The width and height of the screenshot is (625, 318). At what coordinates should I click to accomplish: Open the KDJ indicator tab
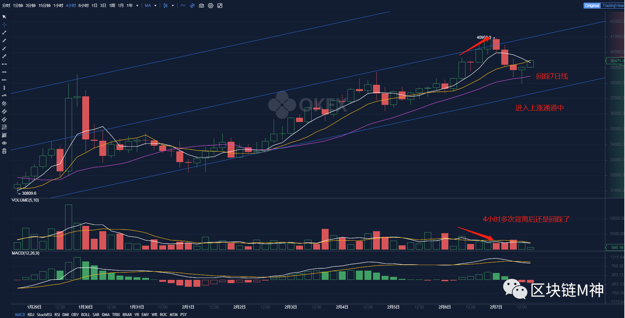(x=31, y=315)
